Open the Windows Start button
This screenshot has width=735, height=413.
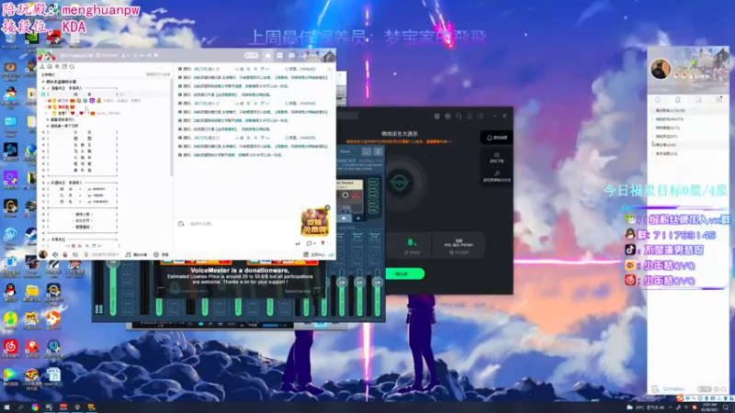tap(6, 407)
